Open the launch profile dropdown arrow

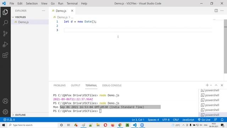click(211, 85)
